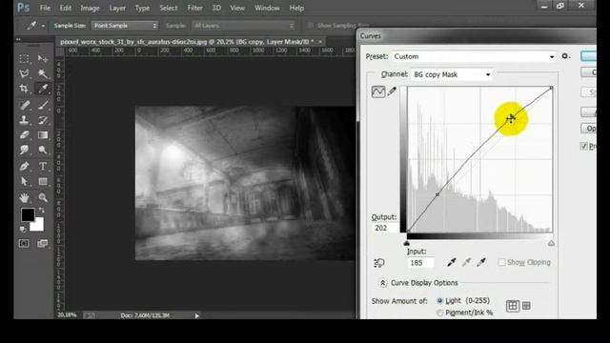The image size is (610, 343).
Task: Select the Dodge tool
Action: [x=43, y=150]
